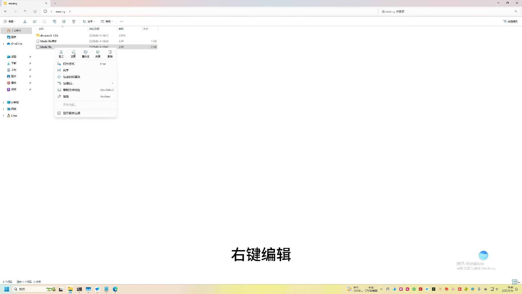Click the toolbar delete trash icon

(x=74, y=22)
